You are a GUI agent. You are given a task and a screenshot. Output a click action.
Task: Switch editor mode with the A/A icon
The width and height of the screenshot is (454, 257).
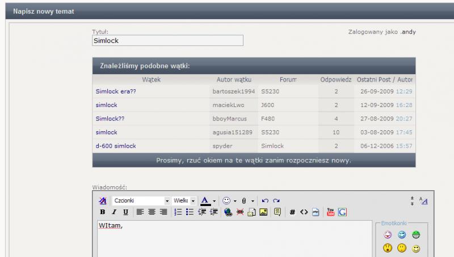[x=423, y=200]
